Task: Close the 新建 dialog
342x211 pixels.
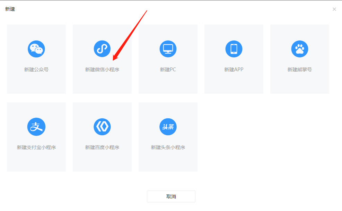Action: [334, 9]
